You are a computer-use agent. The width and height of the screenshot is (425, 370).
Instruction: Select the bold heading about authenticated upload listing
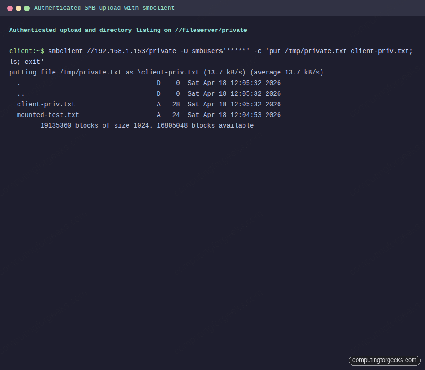[128, 30]
